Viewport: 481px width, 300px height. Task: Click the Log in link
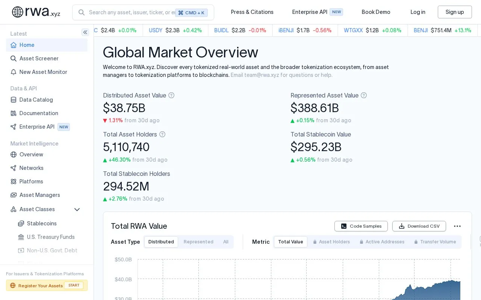418,12
